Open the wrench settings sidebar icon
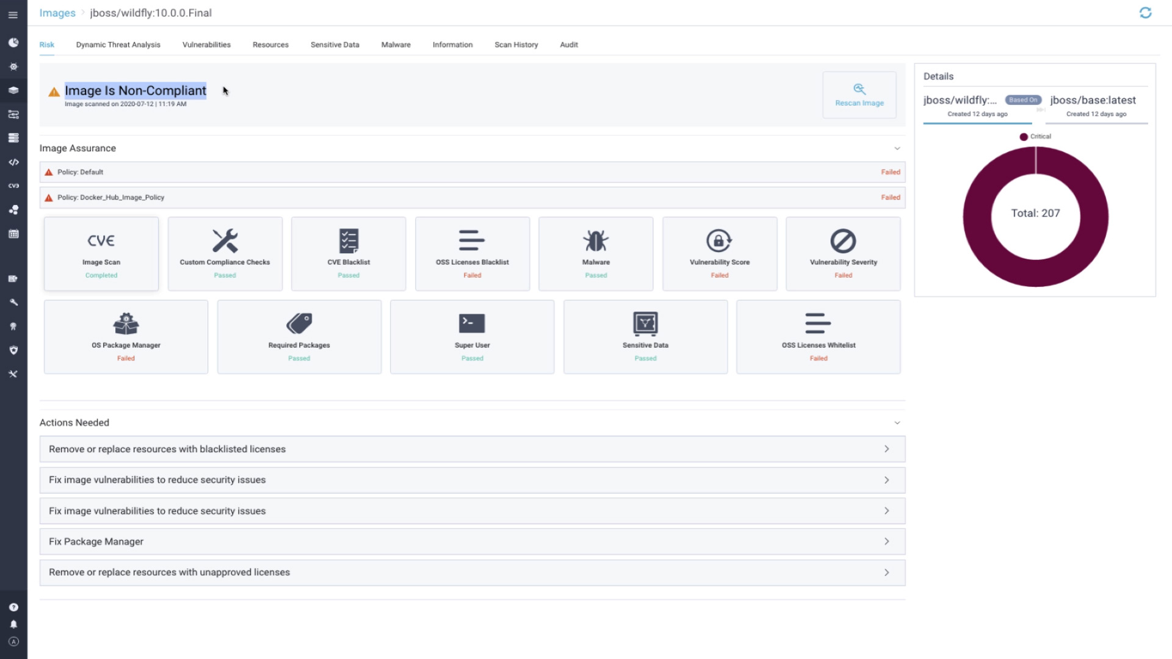1172x659 pixels. point(13,302)
